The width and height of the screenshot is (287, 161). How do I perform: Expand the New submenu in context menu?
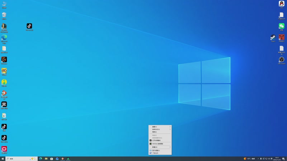[x=160, y=147]
